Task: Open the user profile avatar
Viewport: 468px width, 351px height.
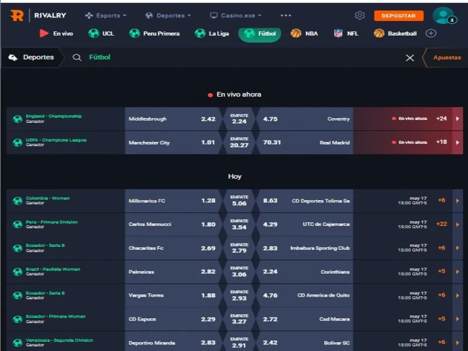Action: [x=444, y=16]
